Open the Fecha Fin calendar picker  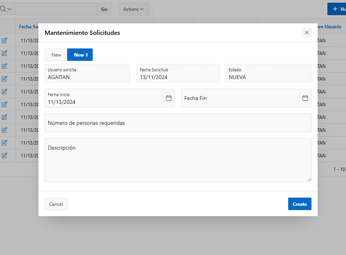click(x=305, y=98)
